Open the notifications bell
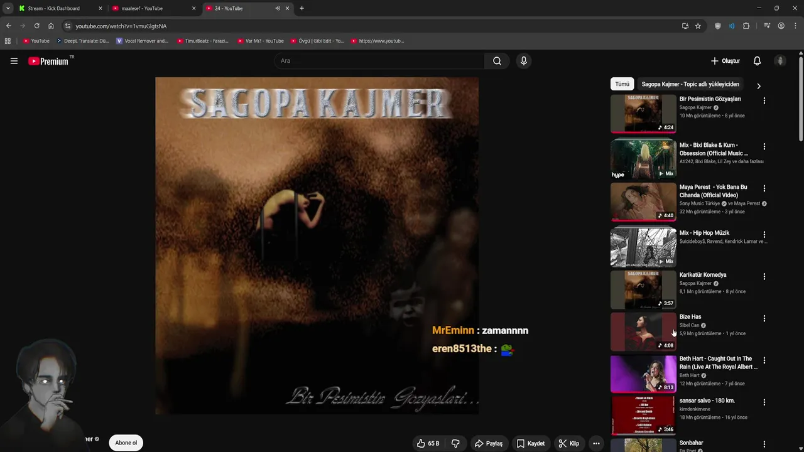804x452 pixels. tap(757, 61)
